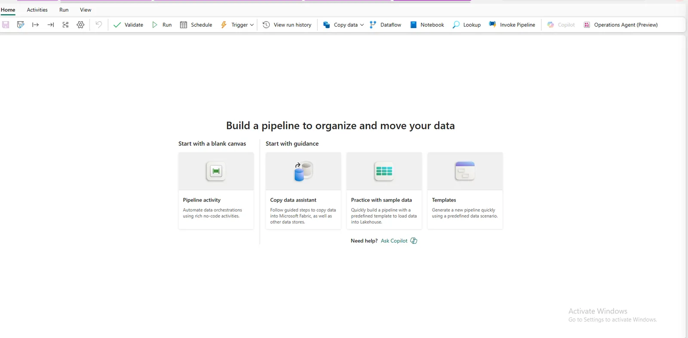Open Operations Agent (Preview)

(x=620, y=25)
